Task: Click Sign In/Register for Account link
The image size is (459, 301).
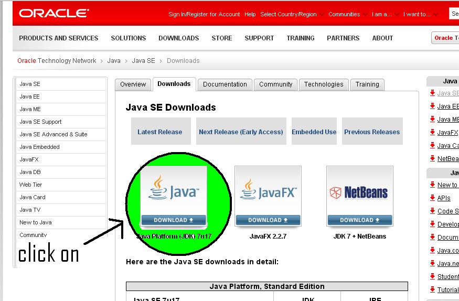Action: pyautogui.click(x=204, y=14)
